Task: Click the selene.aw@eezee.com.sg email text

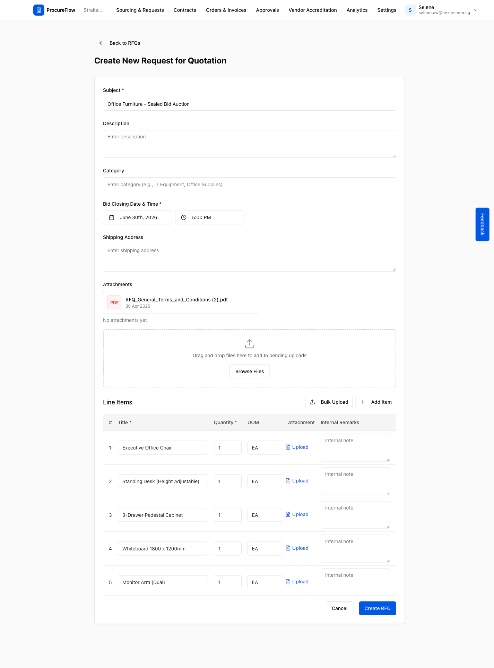Action: point(444,13)
